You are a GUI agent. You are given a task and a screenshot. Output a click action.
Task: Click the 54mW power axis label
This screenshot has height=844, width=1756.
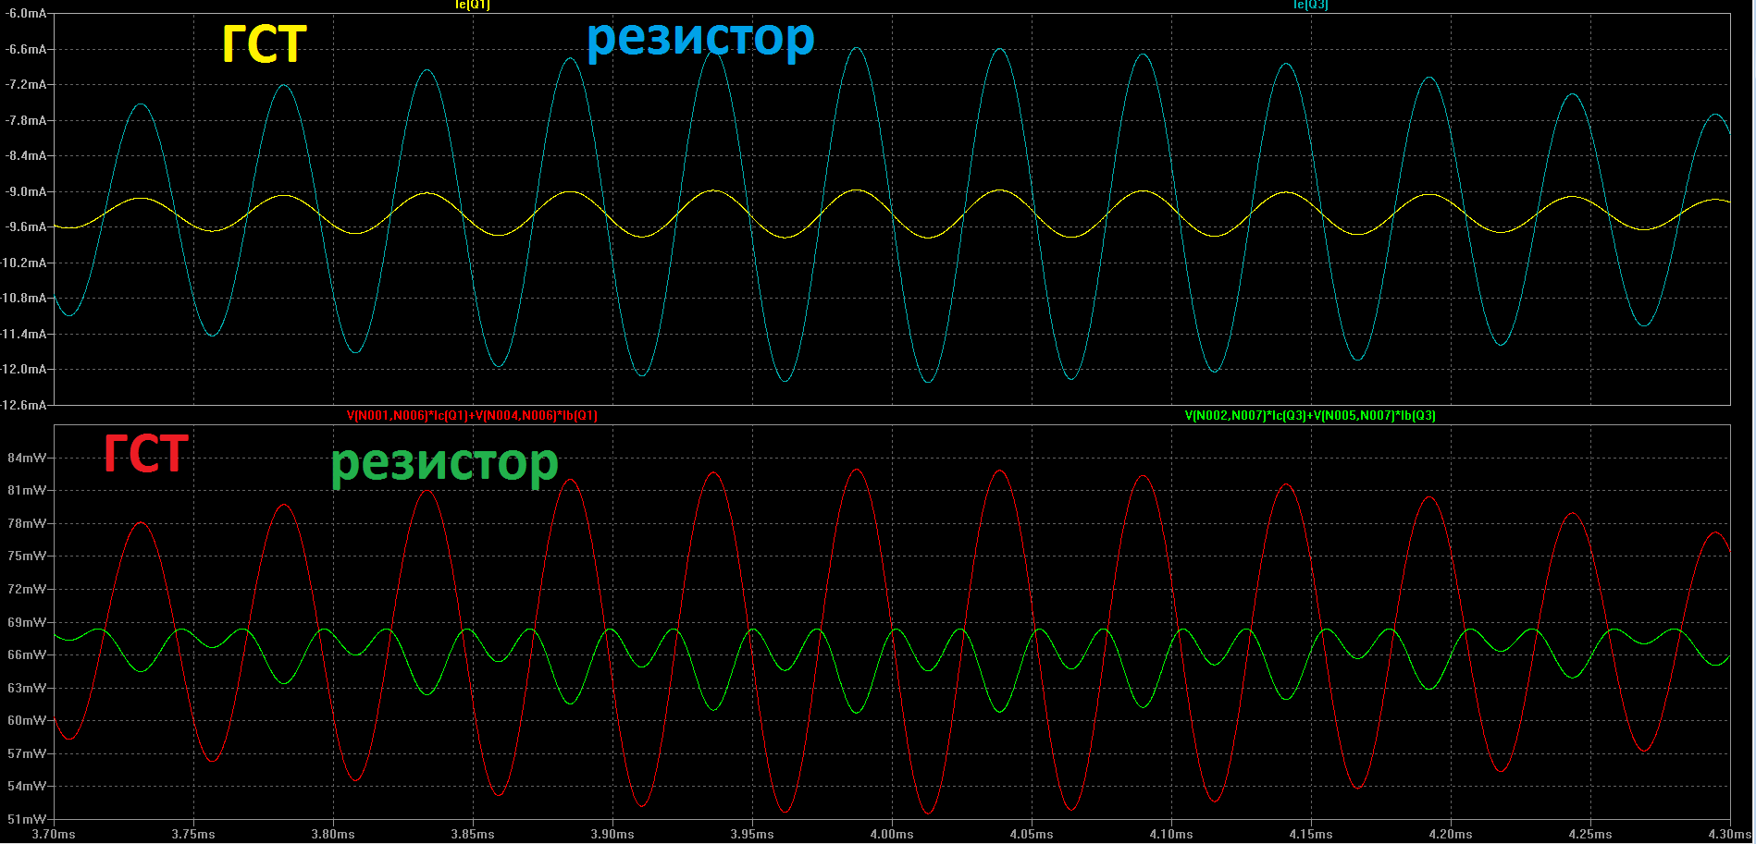[27, 786]
